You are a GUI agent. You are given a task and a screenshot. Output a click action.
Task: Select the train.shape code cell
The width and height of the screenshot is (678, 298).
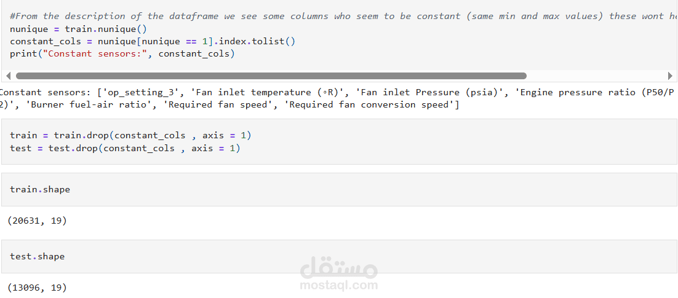(x=339, y=190)
